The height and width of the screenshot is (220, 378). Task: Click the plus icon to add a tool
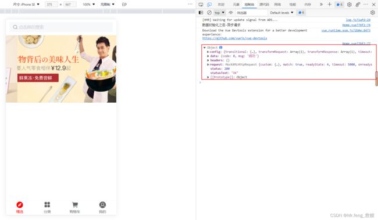tap(329, 4)
